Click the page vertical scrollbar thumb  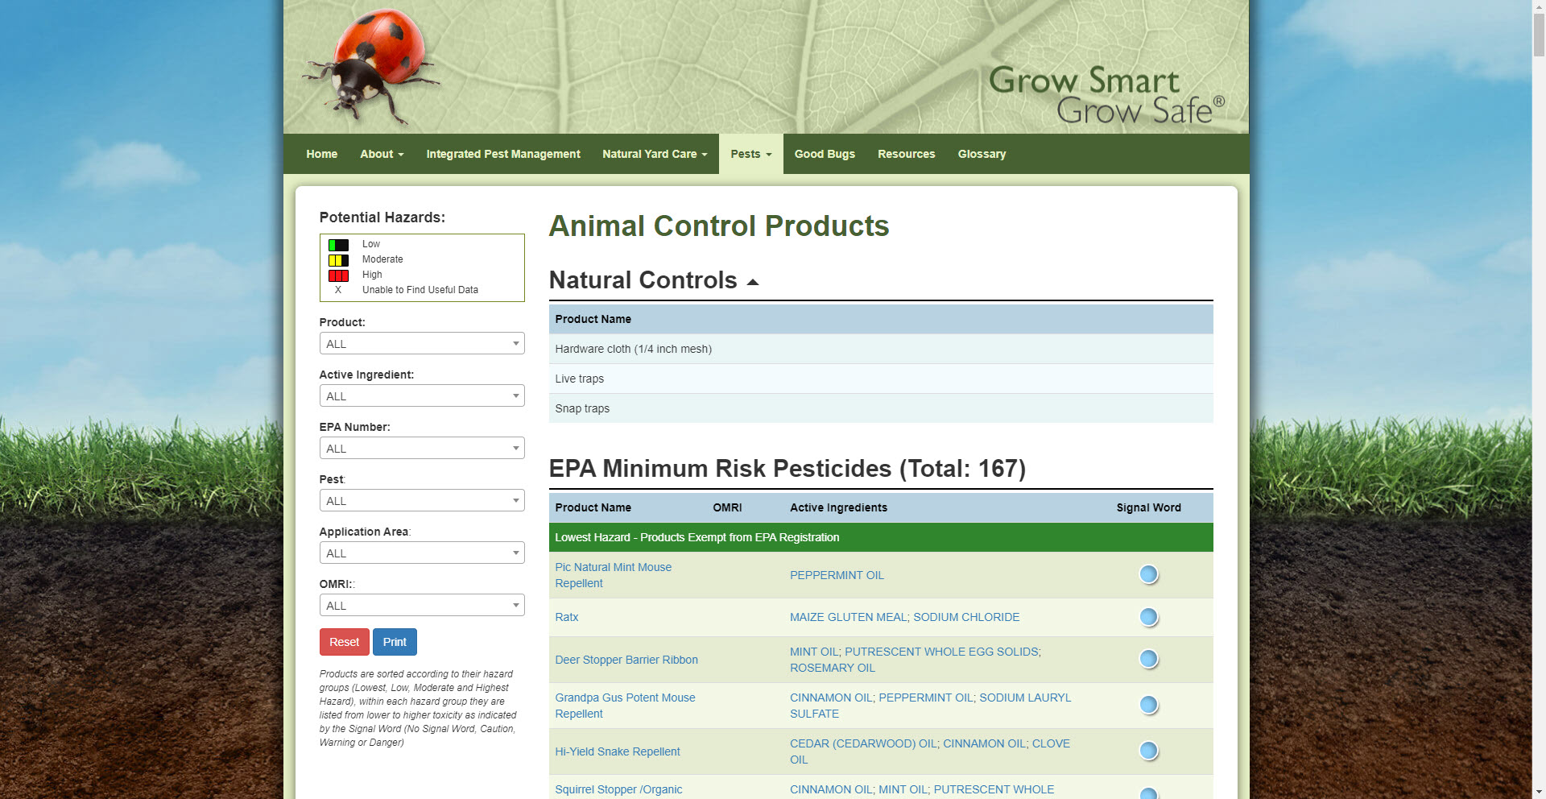click(1539, 36)
